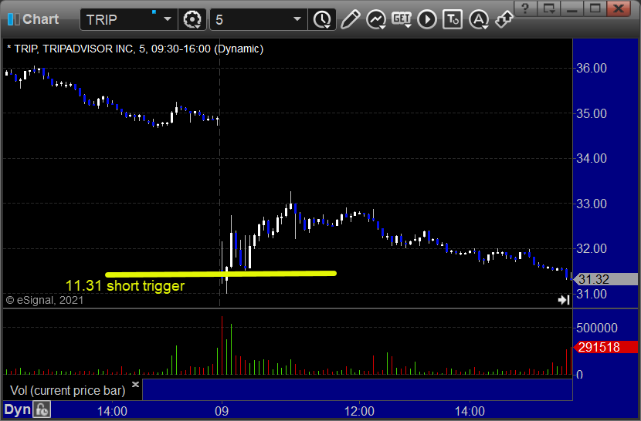Click the 31.32 current price label

(x=605, y=279)
